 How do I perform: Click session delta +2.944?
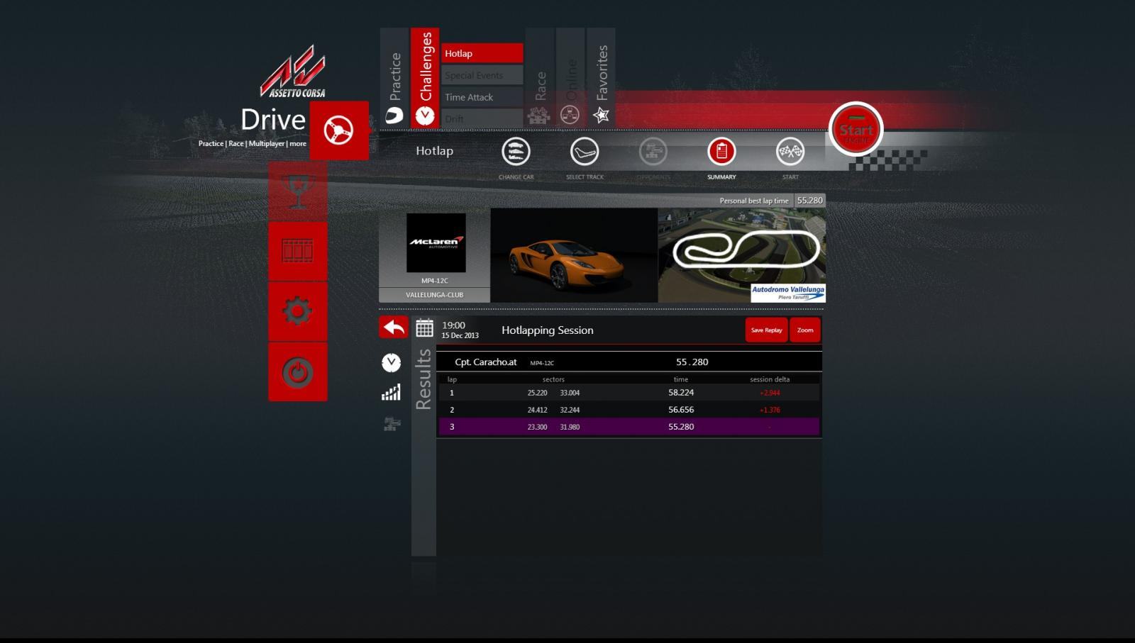pyautogui.click(x=770, y=393)
